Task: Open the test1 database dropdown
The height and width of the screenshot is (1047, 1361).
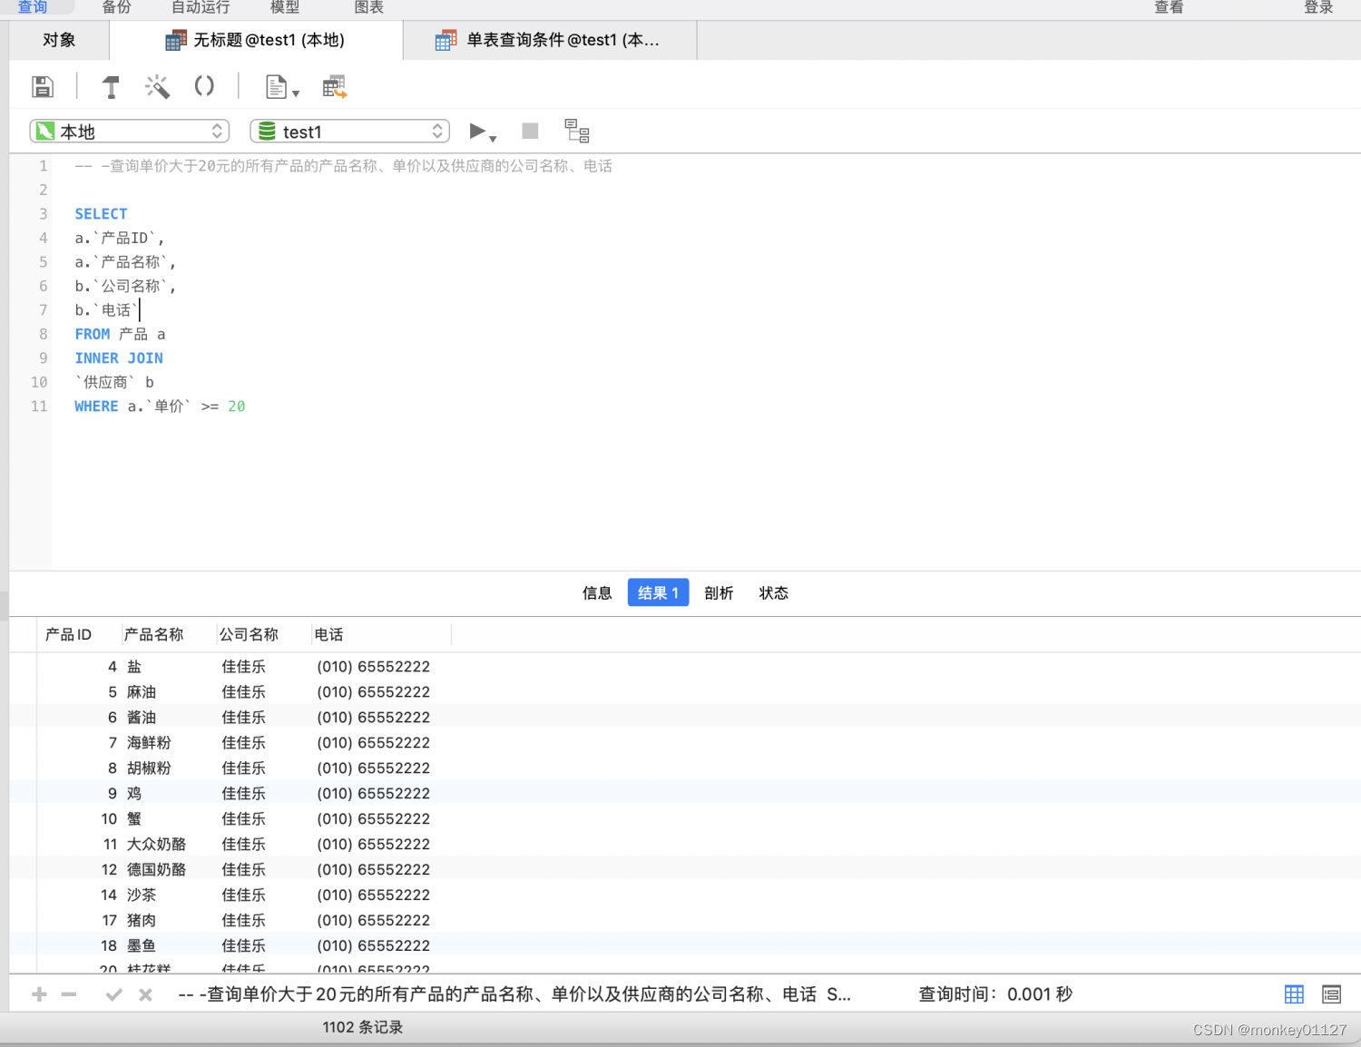Action: [x=350, y=132]
